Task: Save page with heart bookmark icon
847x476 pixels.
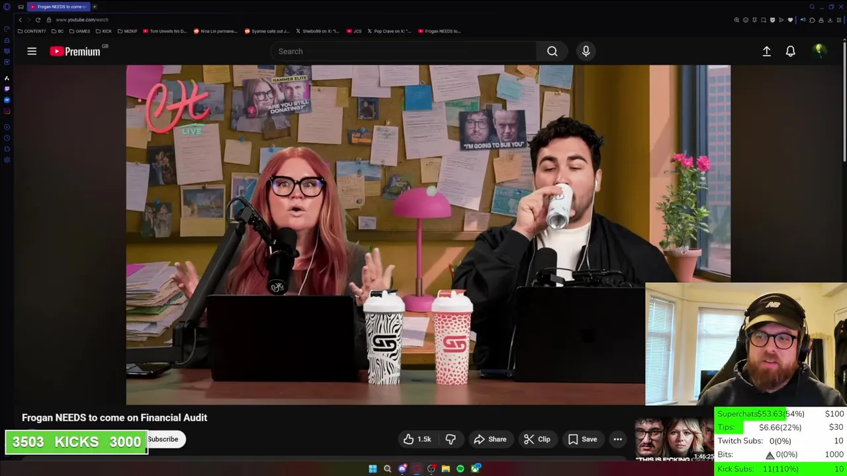Action: (790, 20)
